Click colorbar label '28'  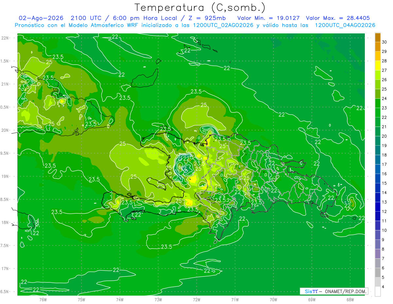[x=384, y=61]
